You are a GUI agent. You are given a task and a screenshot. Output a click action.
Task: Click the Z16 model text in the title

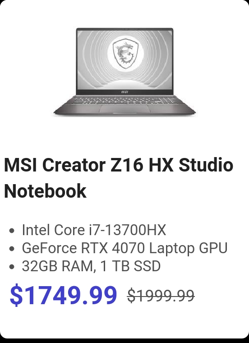click(127, 164)
